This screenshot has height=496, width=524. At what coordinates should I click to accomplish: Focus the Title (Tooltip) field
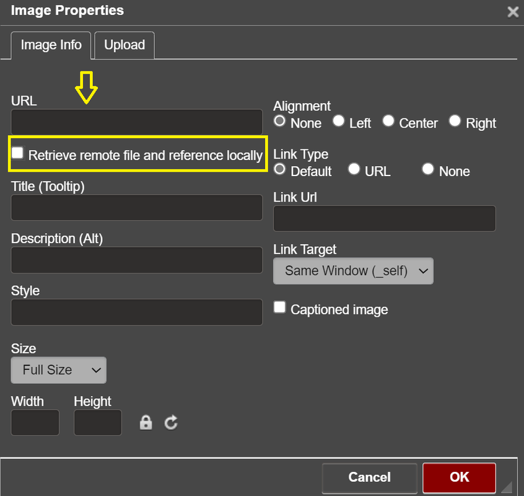click(x=137, y=207)
